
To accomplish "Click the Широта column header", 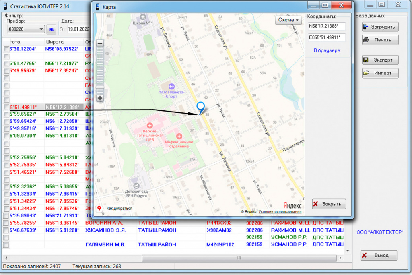I will click(x=64, y=42).
